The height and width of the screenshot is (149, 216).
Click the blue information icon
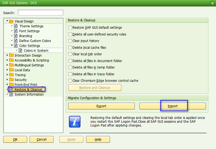tap(74, 122)
